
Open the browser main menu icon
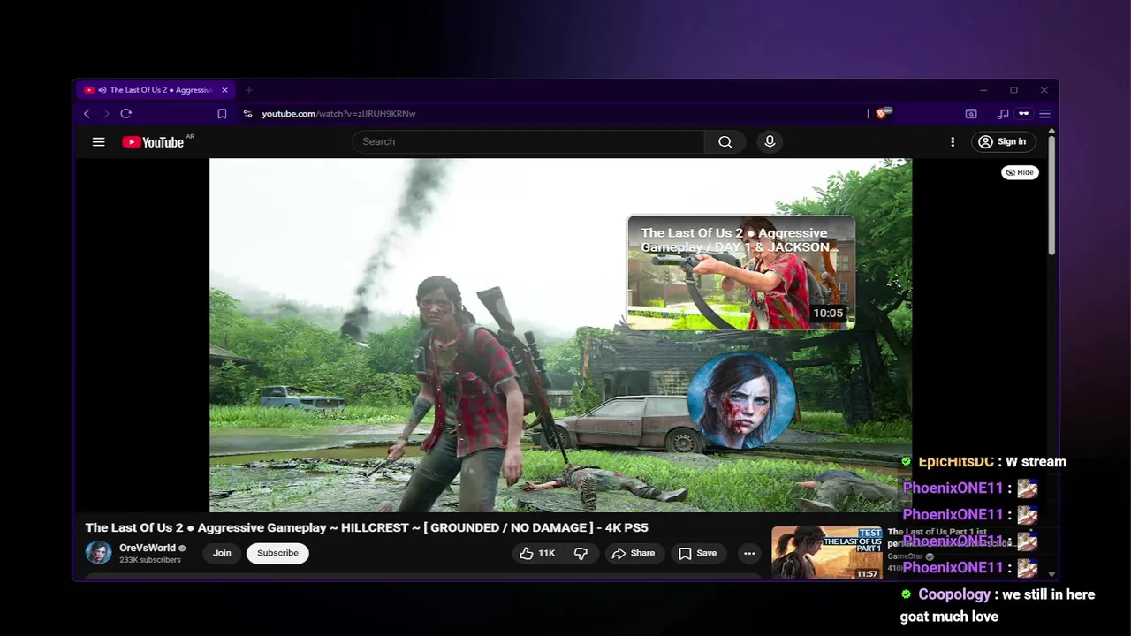coord(1044,114)
